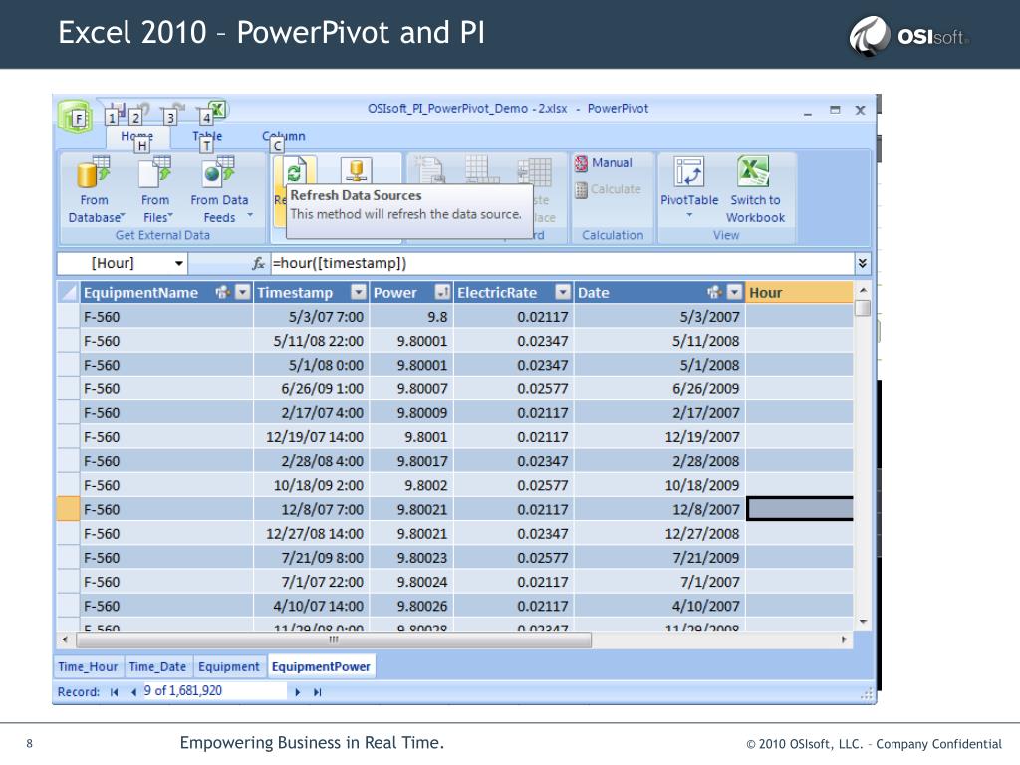Select the Column ribbon tab
This screenshot has height=765, width=1020.
pyautogui.click(x=284, y=137)
